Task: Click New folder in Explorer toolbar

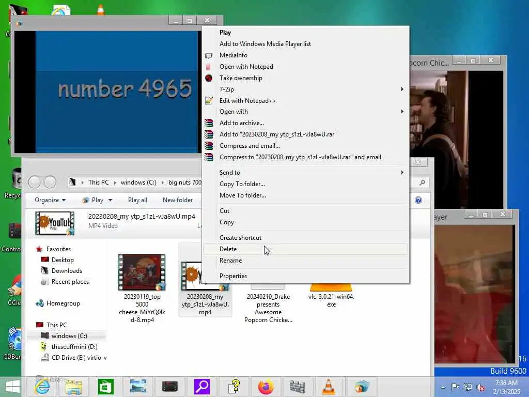Action: click(x=178, y=200)
